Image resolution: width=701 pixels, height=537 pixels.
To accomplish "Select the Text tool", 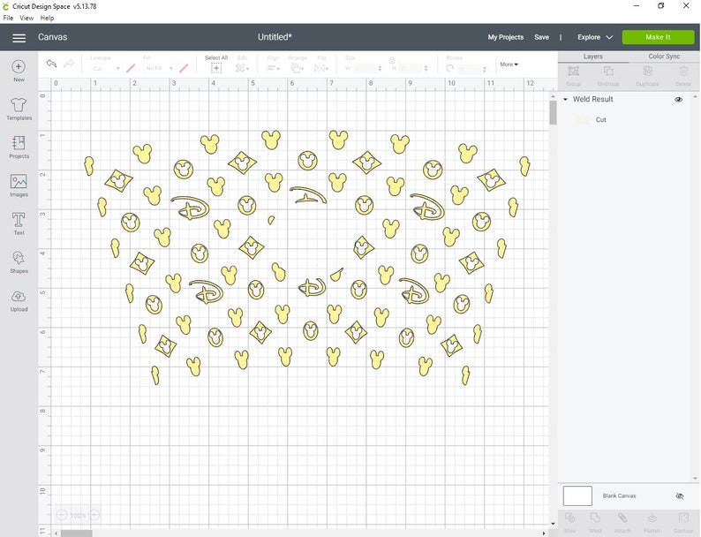I will point(19,223).
